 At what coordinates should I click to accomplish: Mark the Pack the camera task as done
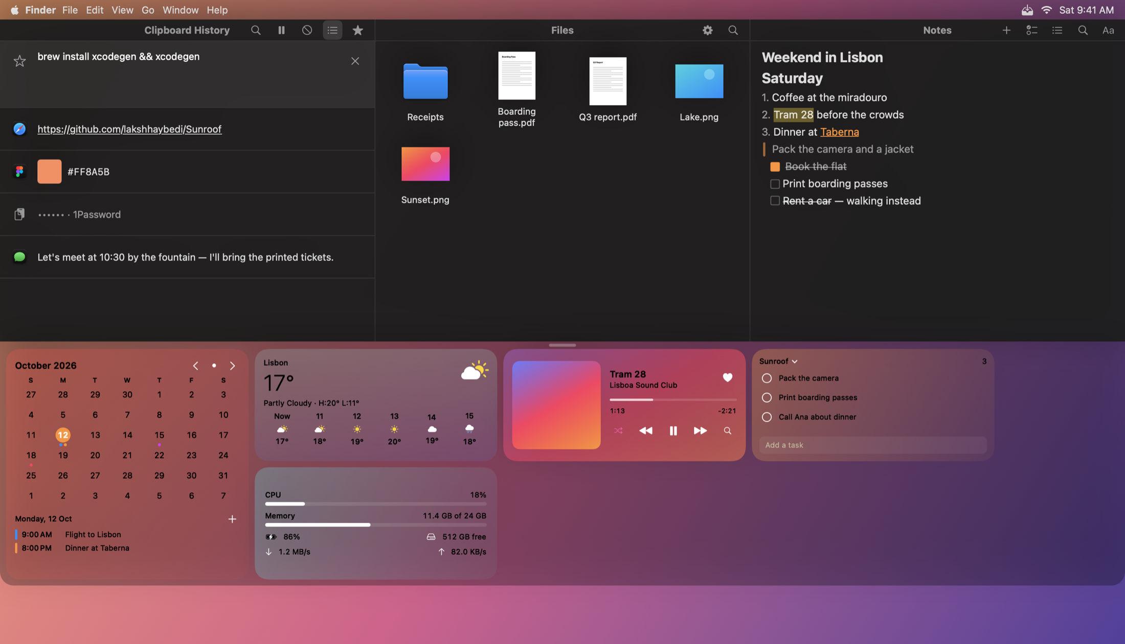tap(767, 378)
